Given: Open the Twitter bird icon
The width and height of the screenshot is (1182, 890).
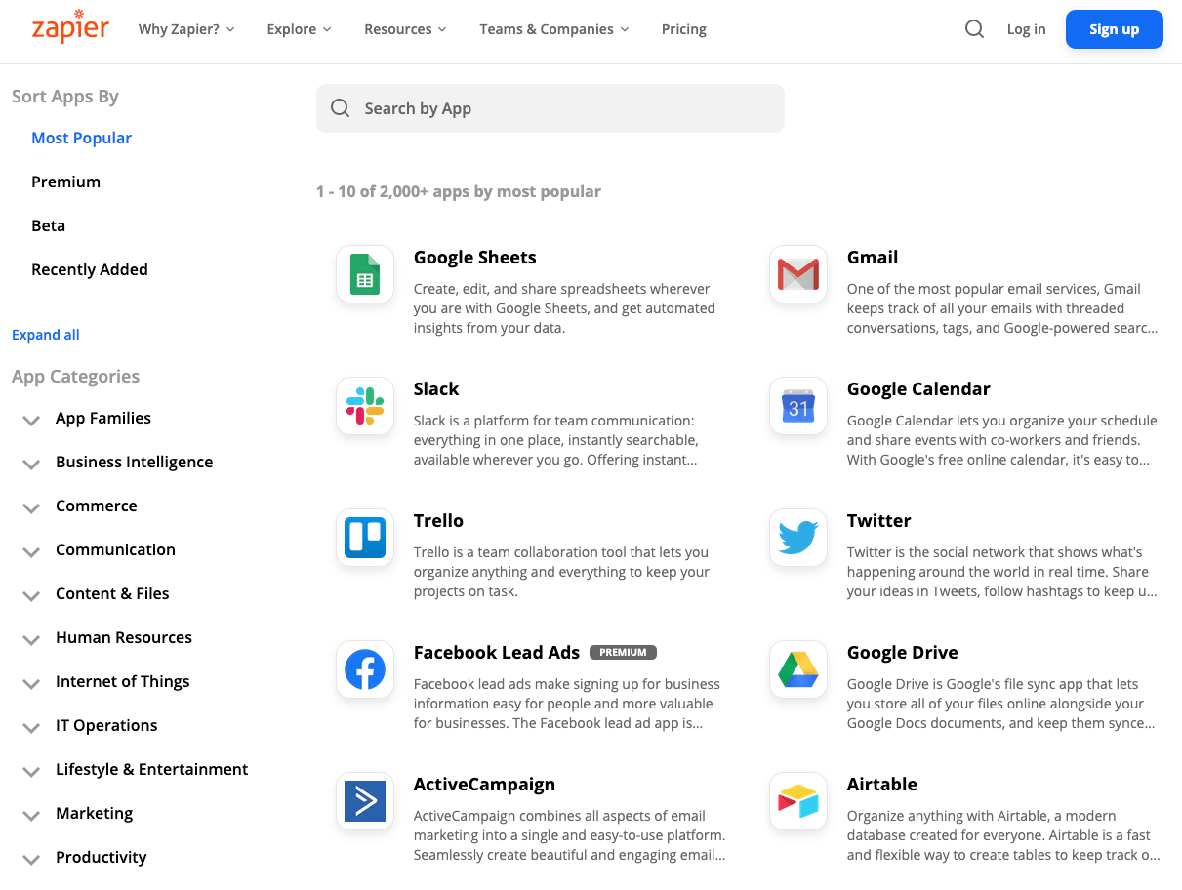Looking at the screenshot, I should point(798,538).
